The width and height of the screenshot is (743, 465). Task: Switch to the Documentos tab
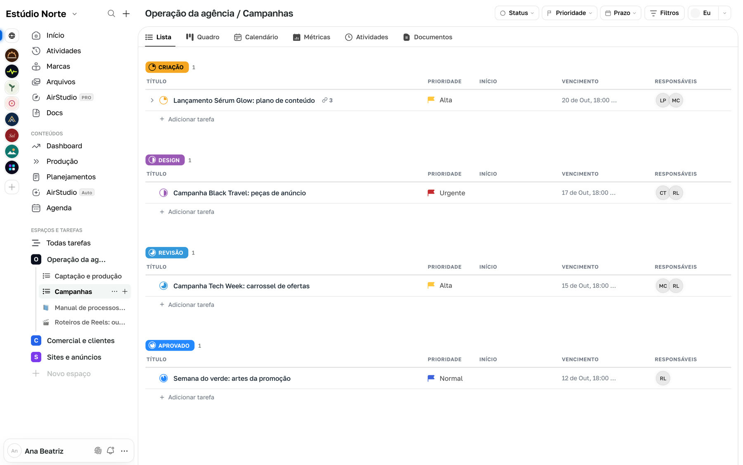click(428, 37)
